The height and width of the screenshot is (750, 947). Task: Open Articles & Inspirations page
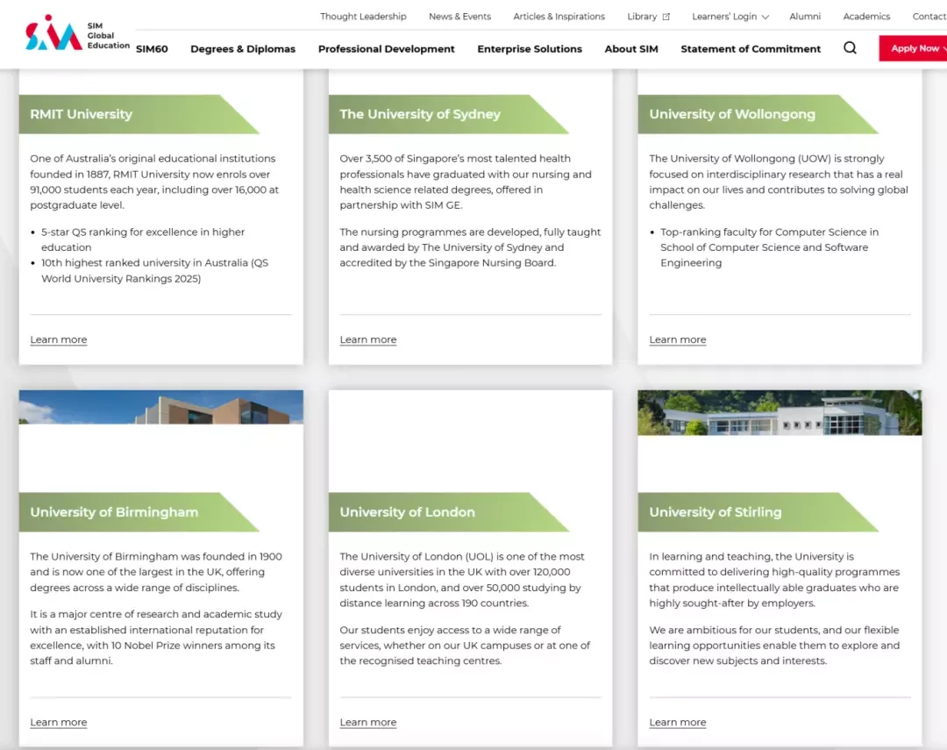(559, 17)
